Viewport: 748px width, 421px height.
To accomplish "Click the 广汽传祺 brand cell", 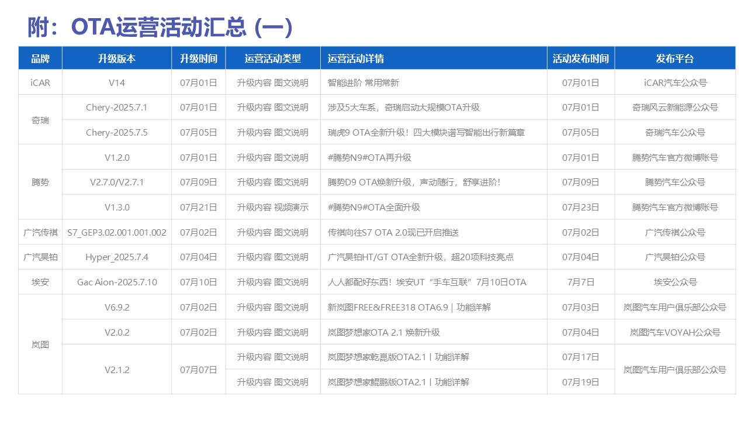I will 40,232.
